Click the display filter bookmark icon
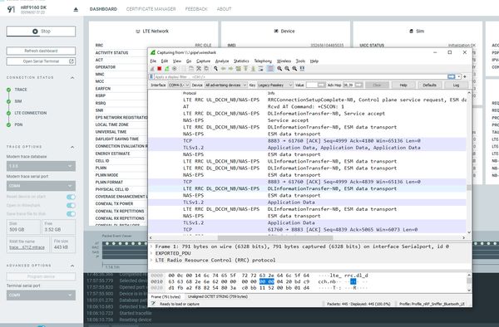499x327 pixels. click(151, 77)
